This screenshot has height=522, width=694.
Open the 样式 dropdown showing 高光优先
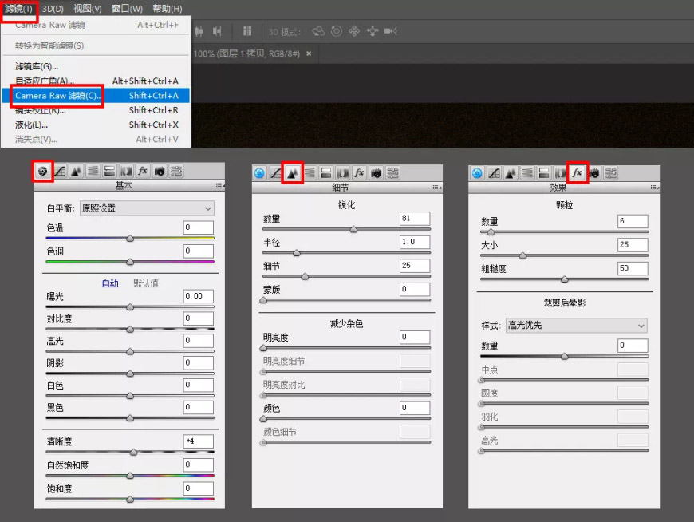(577, 326)
